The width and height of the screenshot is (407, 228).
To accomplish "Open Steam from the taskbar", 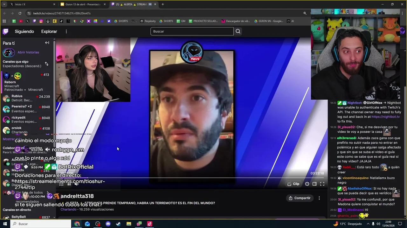I will (118, 224).
